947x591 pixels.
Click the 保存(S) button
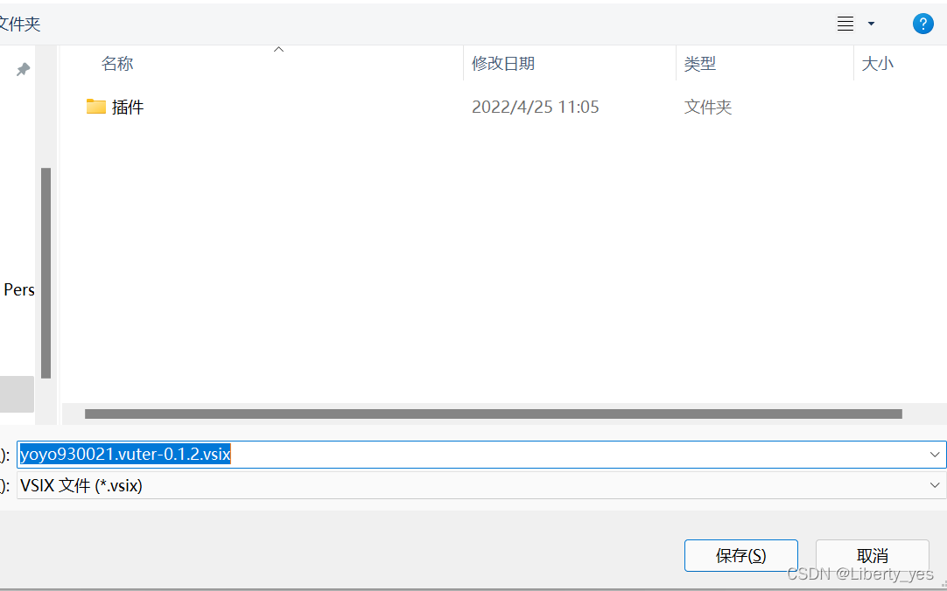click(740, 555)
